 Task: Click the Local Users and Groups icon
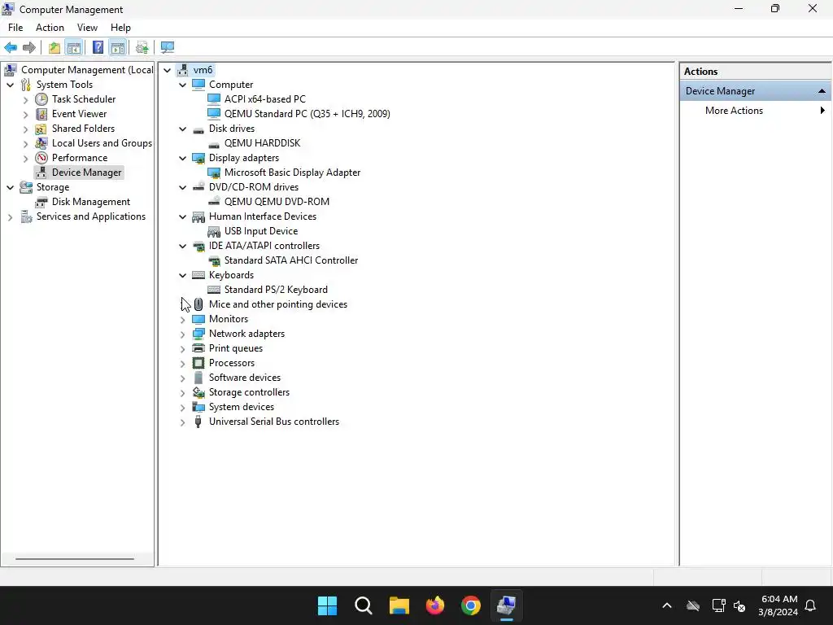tap(41, 143)
